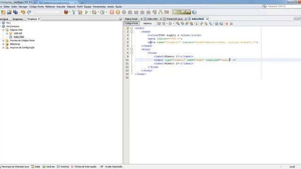Click the red Start Macro Recording icon
This screenshot has width=301, height=169.
pos(227,23)
